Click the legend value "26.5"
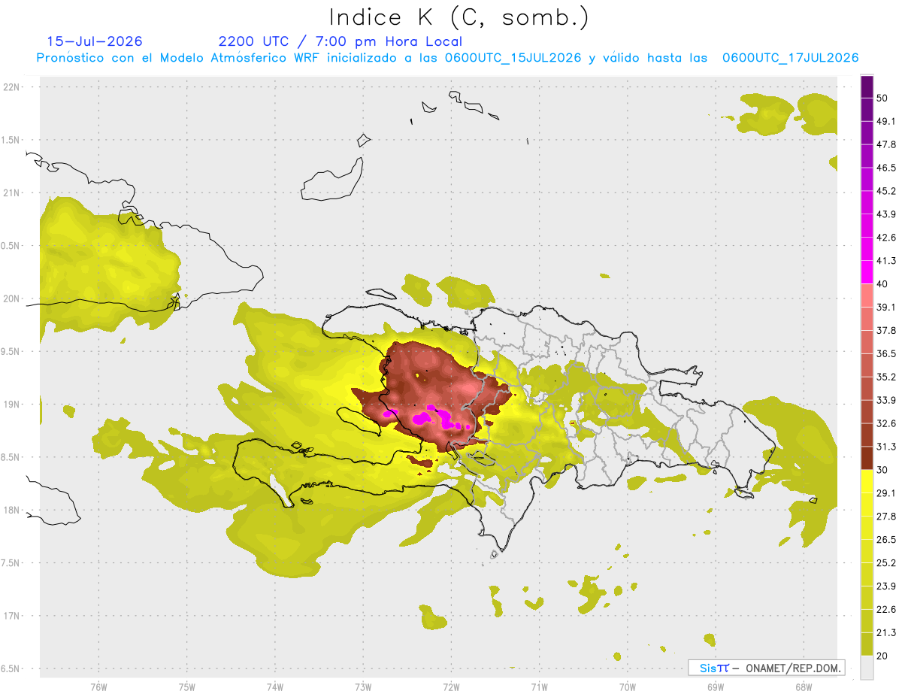Image resolution: width=902 pixels, height=697 pixels. 885,540
